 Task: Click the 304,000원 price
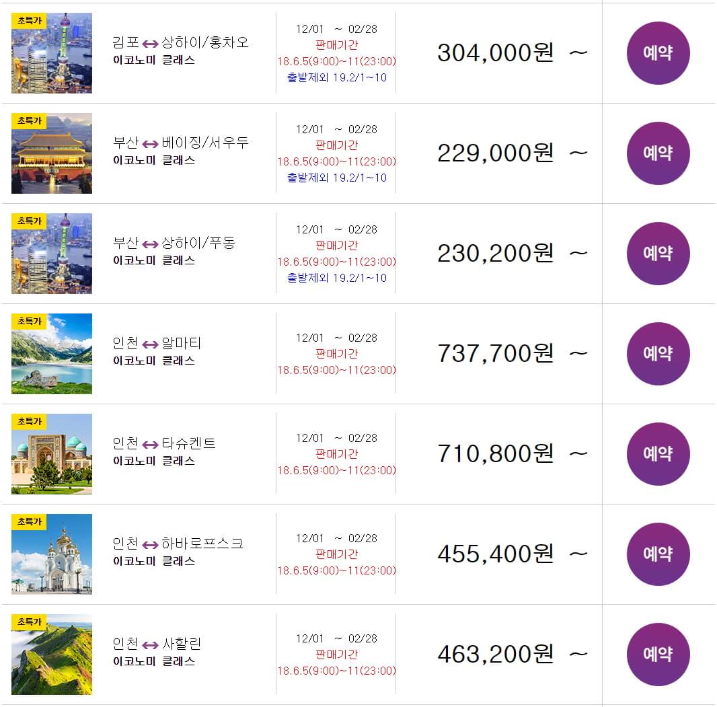click(x=495, y=52)
